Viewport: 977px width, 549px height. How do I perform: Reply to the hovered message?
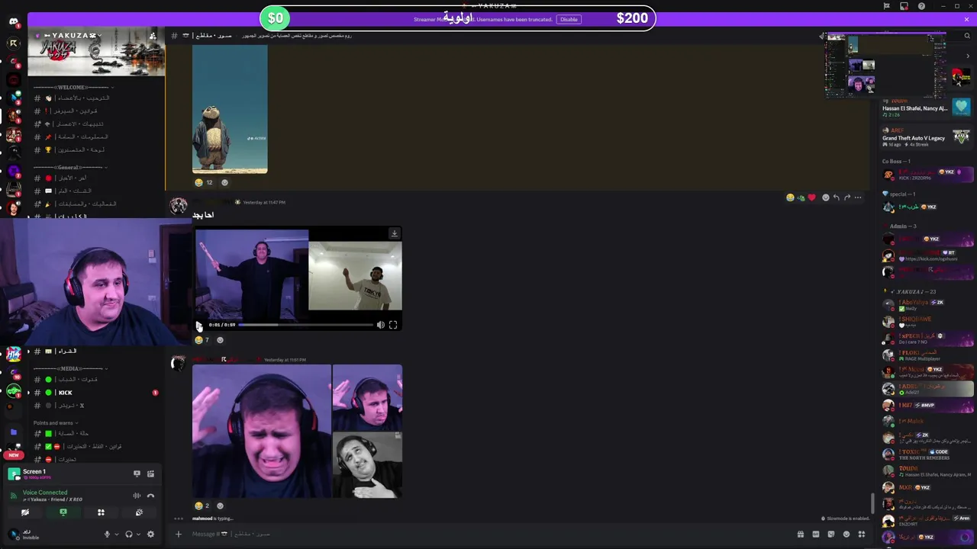(x=836, y=197)
